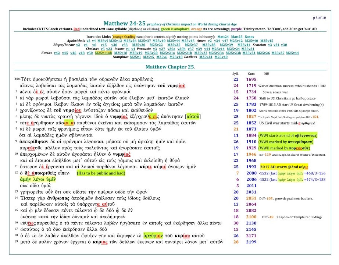This screenshot has height=265, width=339.
Task: Go to the Numphios M25v6 link
Action: point(162,57)
